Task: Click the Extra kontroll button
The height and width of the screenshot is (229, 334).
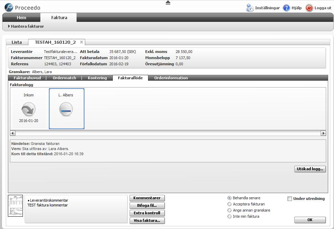Action: (x=147, y=213)
